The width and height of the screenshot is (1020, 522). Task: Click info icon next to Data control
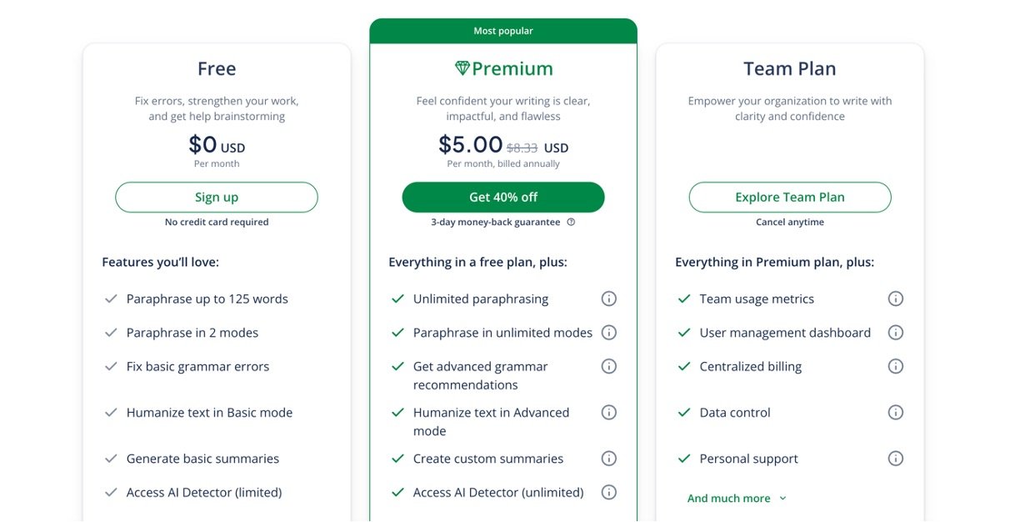(x=896, y=413)
